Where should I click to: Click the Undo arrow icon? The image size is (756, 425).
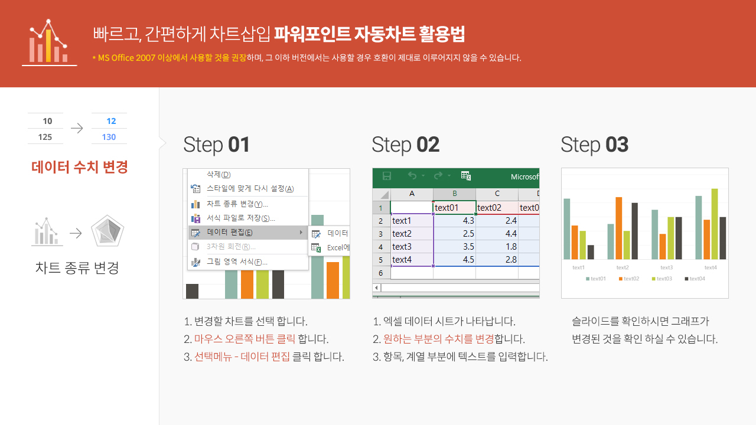tap(412, 176)
